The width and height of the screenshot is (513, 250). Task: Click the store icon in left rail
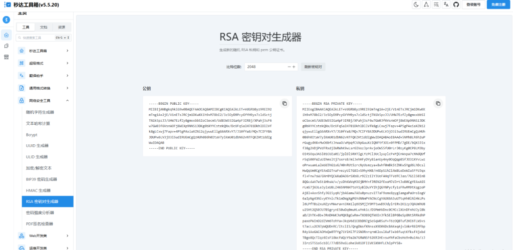pyautogui.click(x=7, y=57)
